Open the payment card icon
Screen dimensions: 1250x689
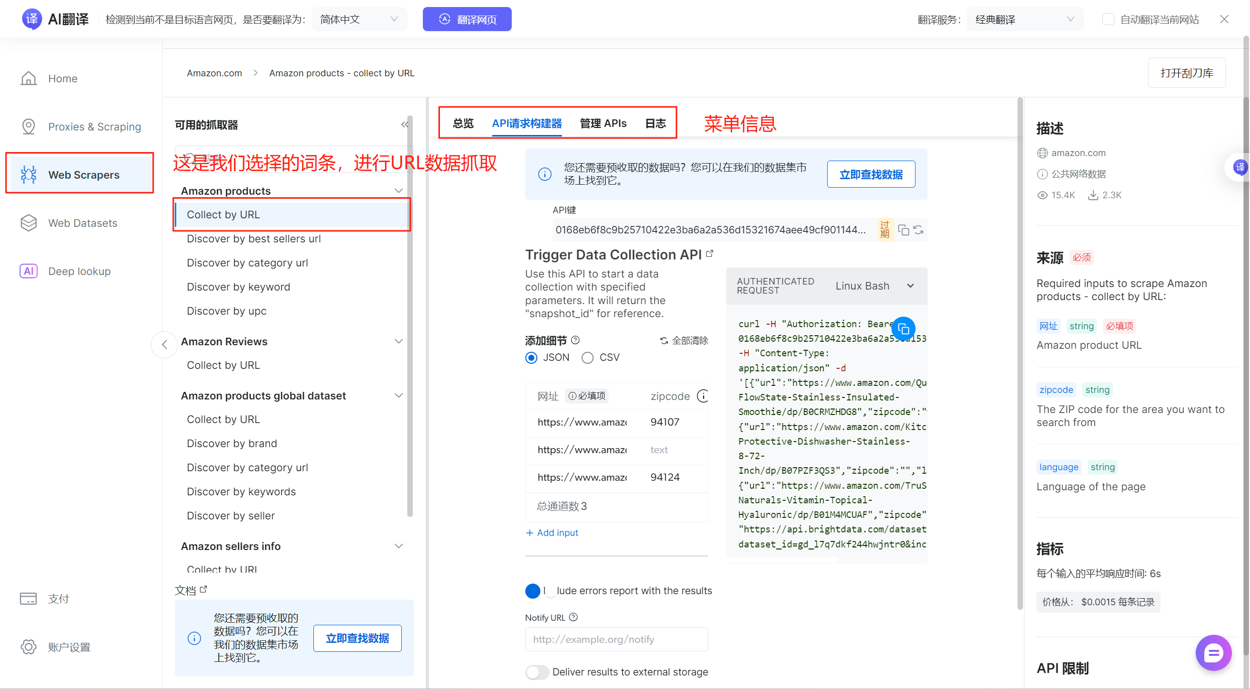pyautogui.click(x=29, y=598)
